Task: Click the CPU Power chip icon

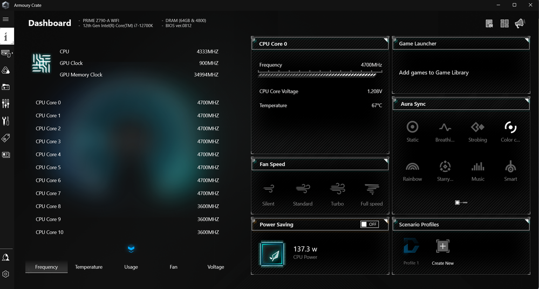Action: [272, 254]
